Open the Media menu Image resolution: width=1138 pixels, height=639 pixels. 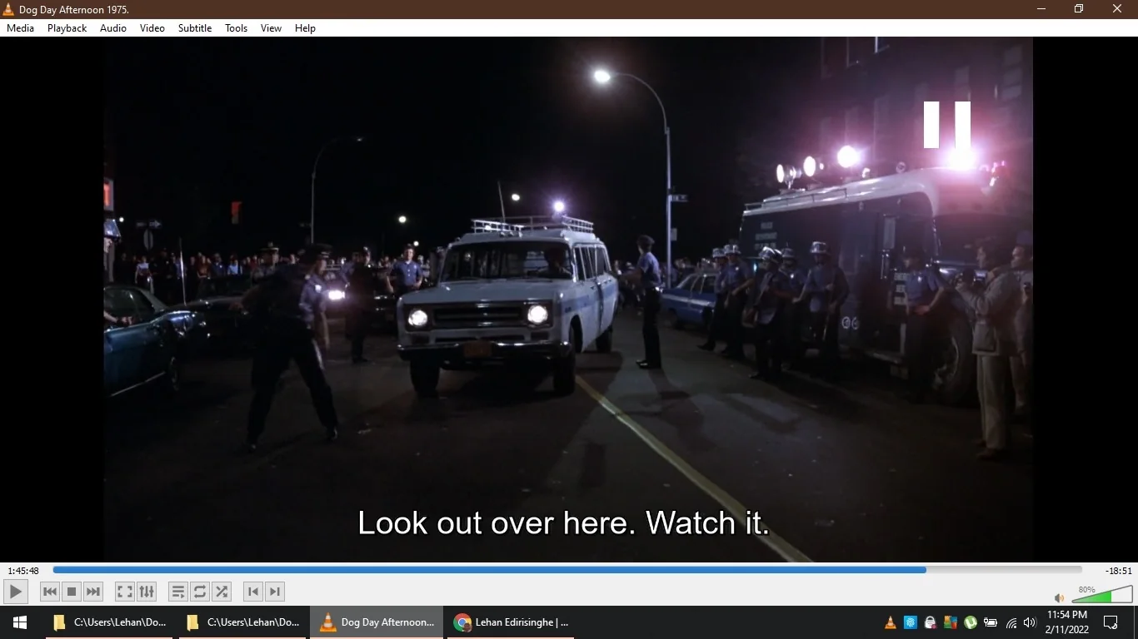click(20, 28)
